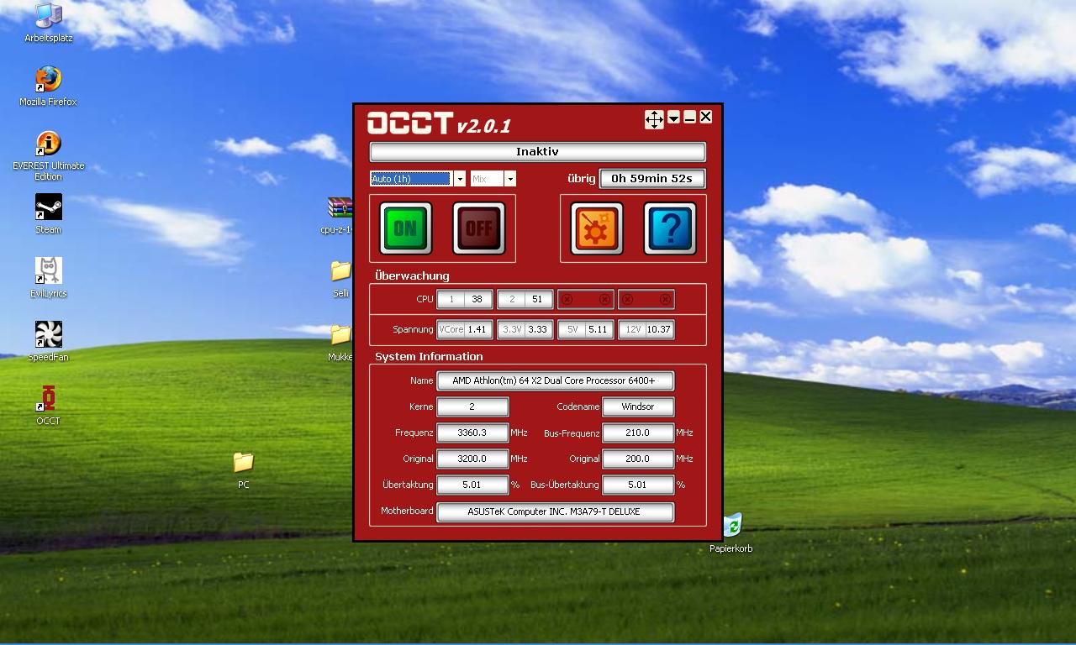Viewport: 1076px width, 645px height.
Task: Stop the test with the OFF button
Action: pyautogui.click(x=479, y=228)
